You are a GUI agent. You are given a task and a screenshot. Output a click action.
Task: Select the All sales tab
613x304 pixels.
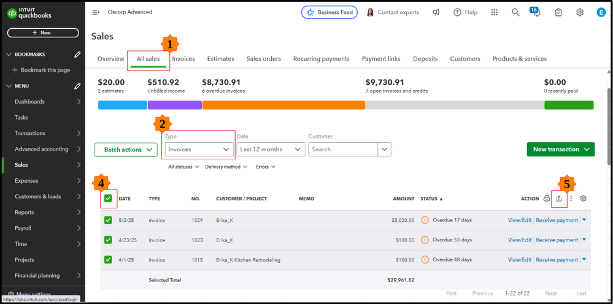coord(148,59)
